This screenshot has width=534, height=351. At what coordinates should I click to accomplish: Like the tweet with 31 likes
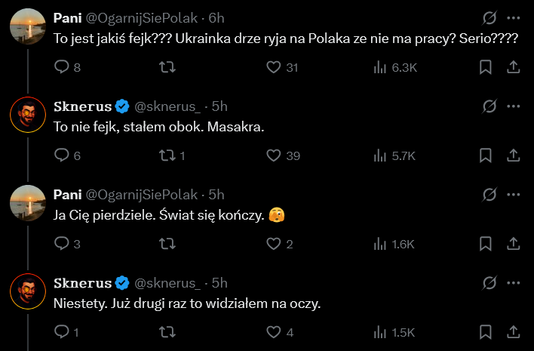(275, 67)
